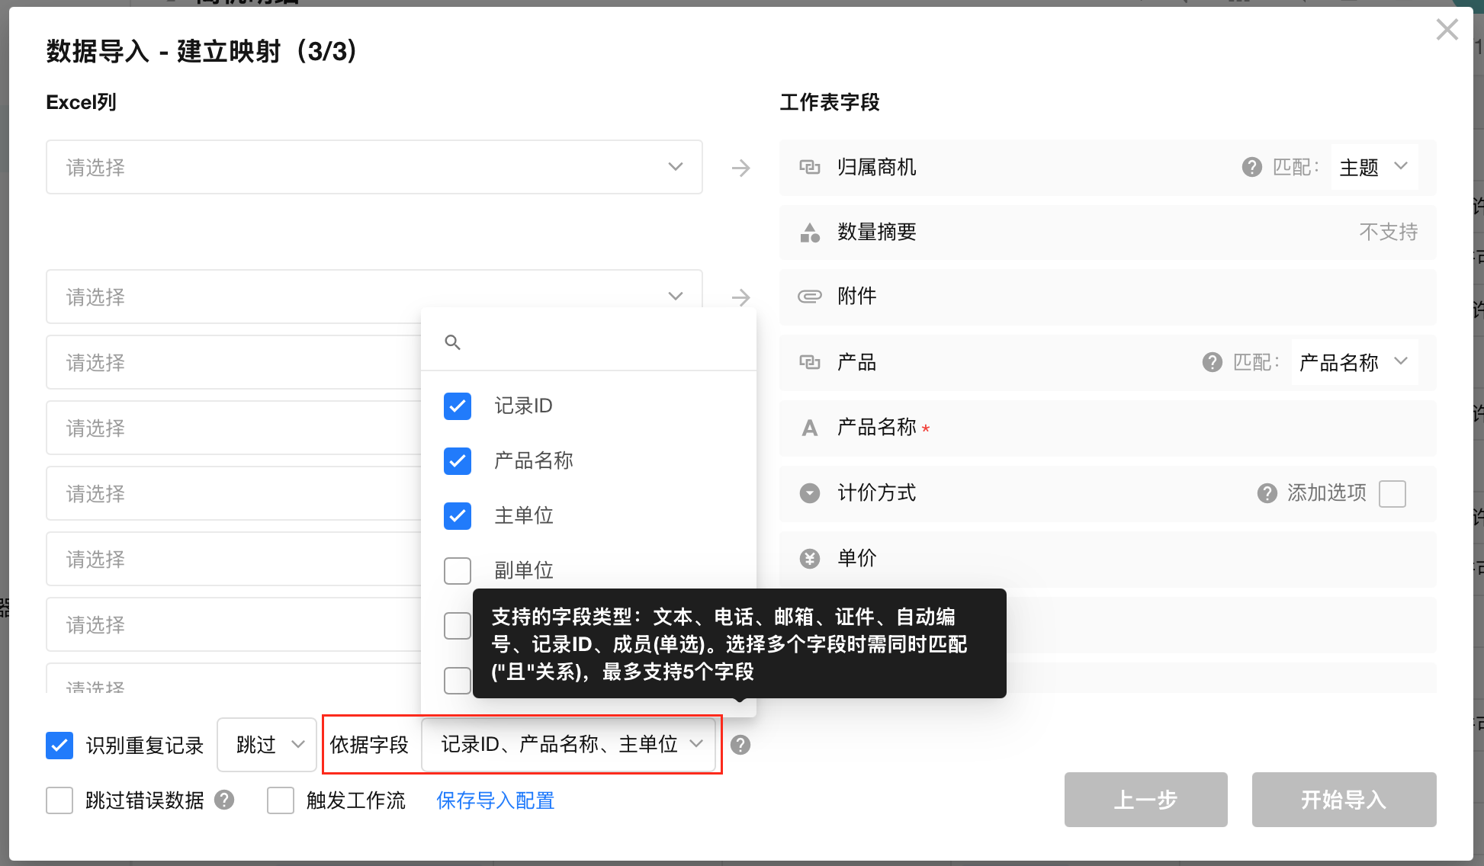Click help icon beside 添加选项

[1267, 493]
